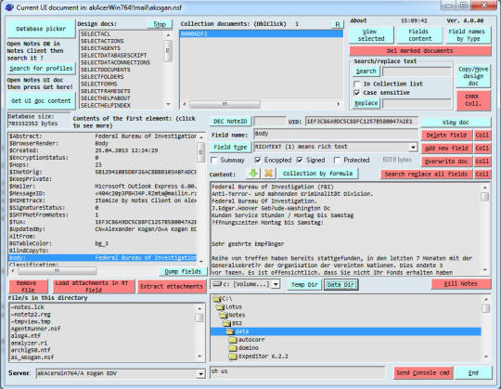Click the Dump fields button

(x=183, y=271)
